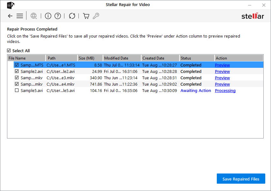Uncheck the Samp....MTS file checkbox
This screenshot has width=271, height=191.
tap(17, 65)
